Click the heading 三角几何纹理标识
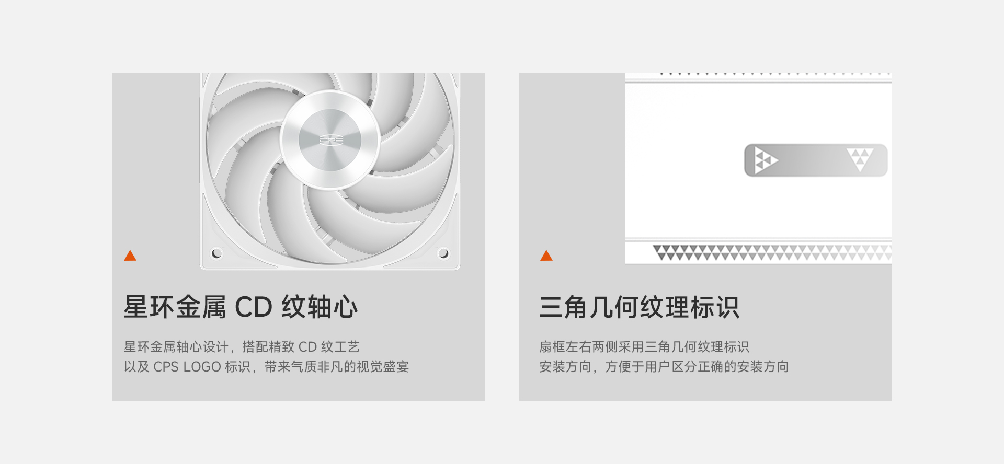Screen dimensions: 1004x464 tap(639, 307)
